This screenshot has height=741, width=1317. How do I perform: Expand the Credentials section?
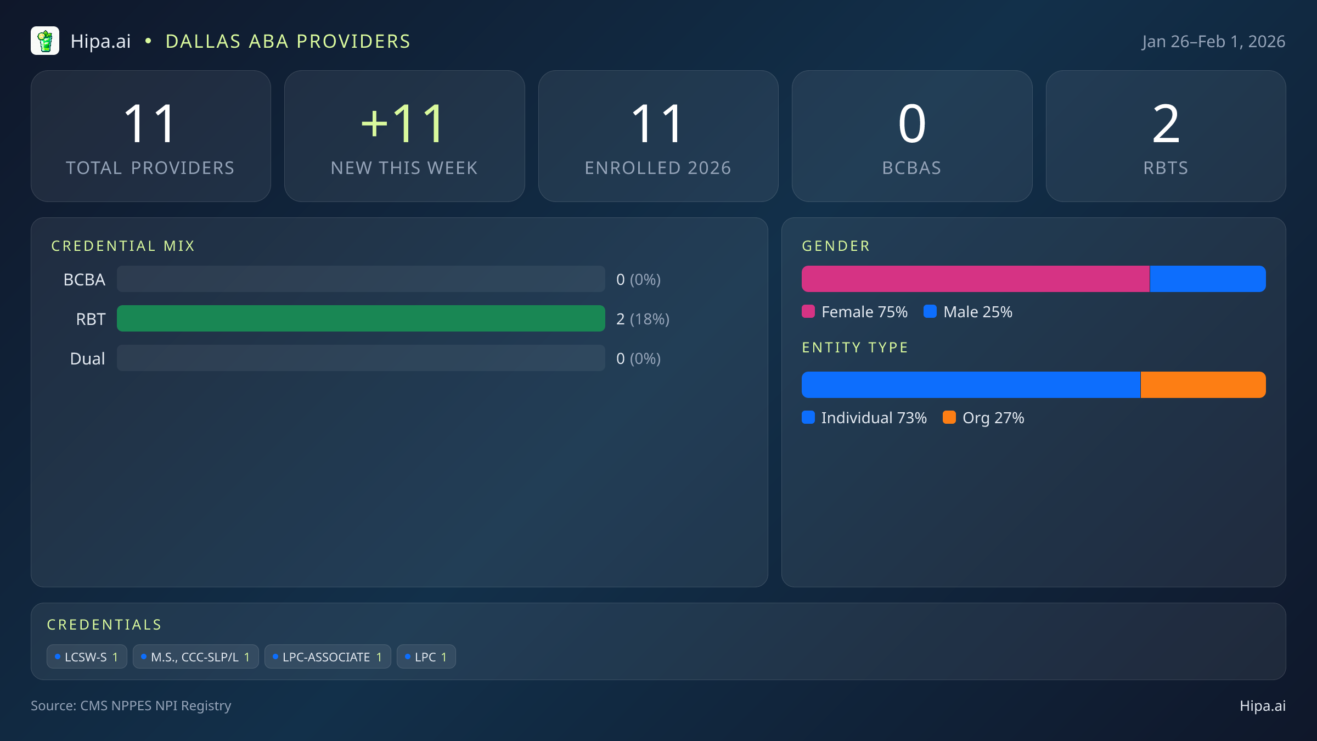[104, 624]
